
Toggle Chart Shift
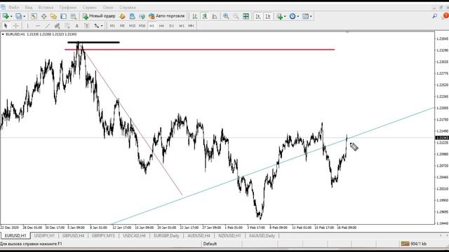coord(268,16)
